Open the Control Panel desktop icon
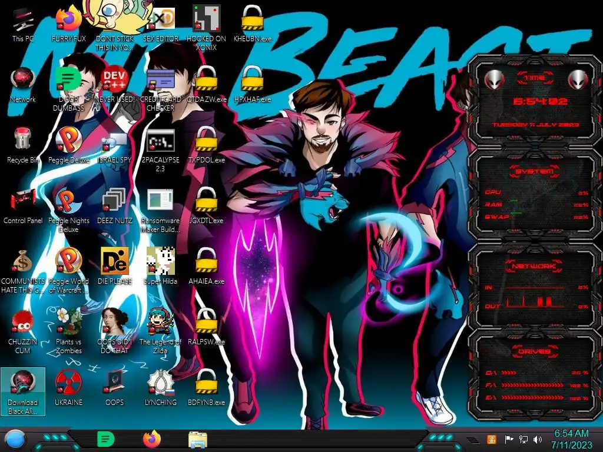The height and width of the screenshot is (452, 603). [23, 207]
